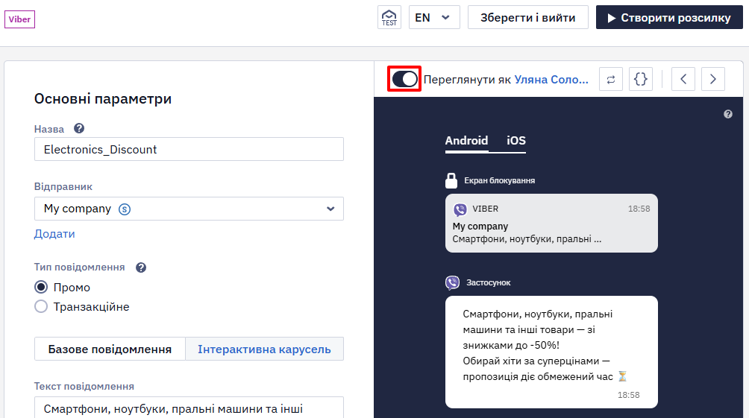Click the Назва input field

189,149
